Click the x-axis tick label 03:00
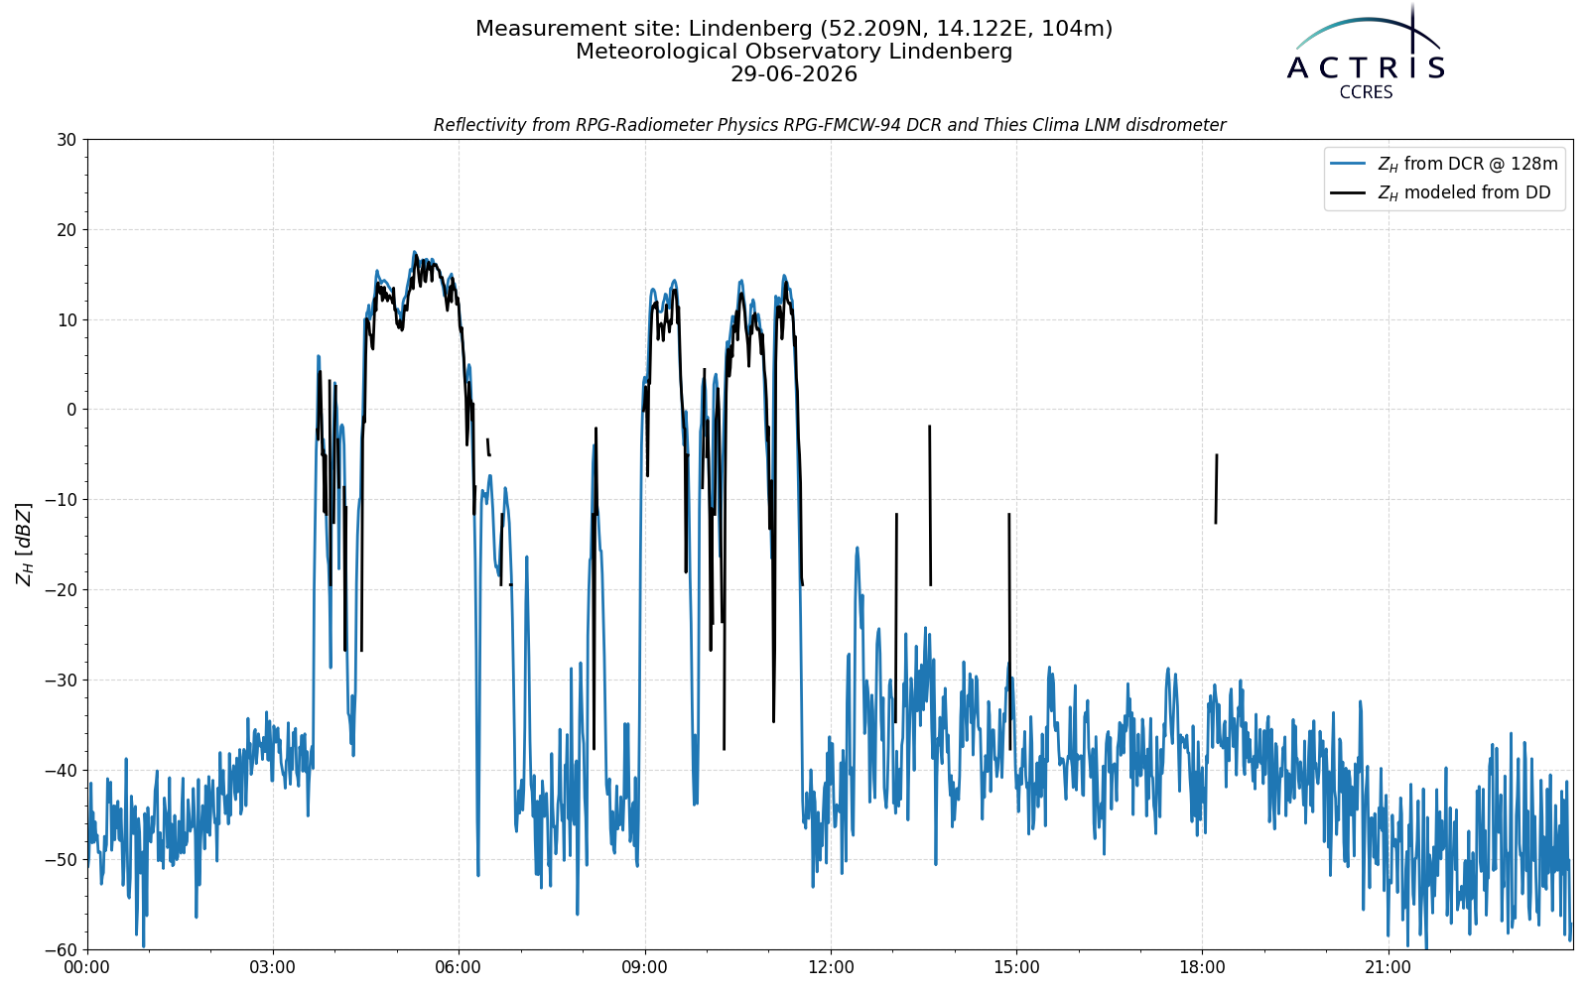 click(273, 967)
